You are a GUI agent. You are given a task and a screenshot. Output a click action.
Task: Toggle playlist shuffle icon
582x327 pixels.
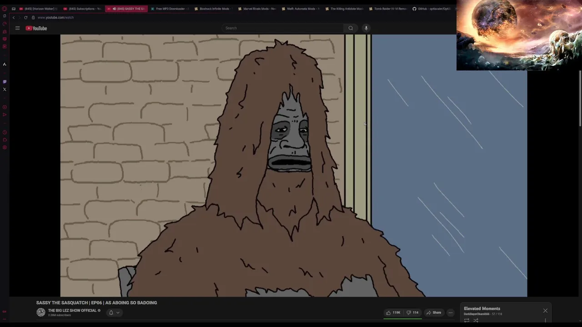coord(476,321)
